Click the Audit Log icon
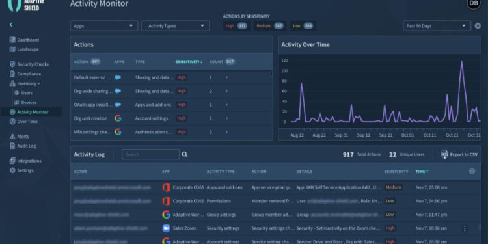Viewport: 488px width, 244px height. 12,146
